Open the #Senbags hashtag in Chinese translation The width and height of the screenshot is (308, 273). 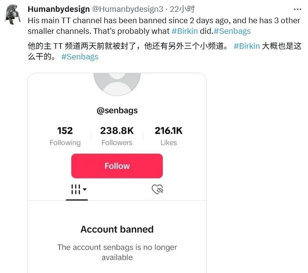tap(80, 57)
